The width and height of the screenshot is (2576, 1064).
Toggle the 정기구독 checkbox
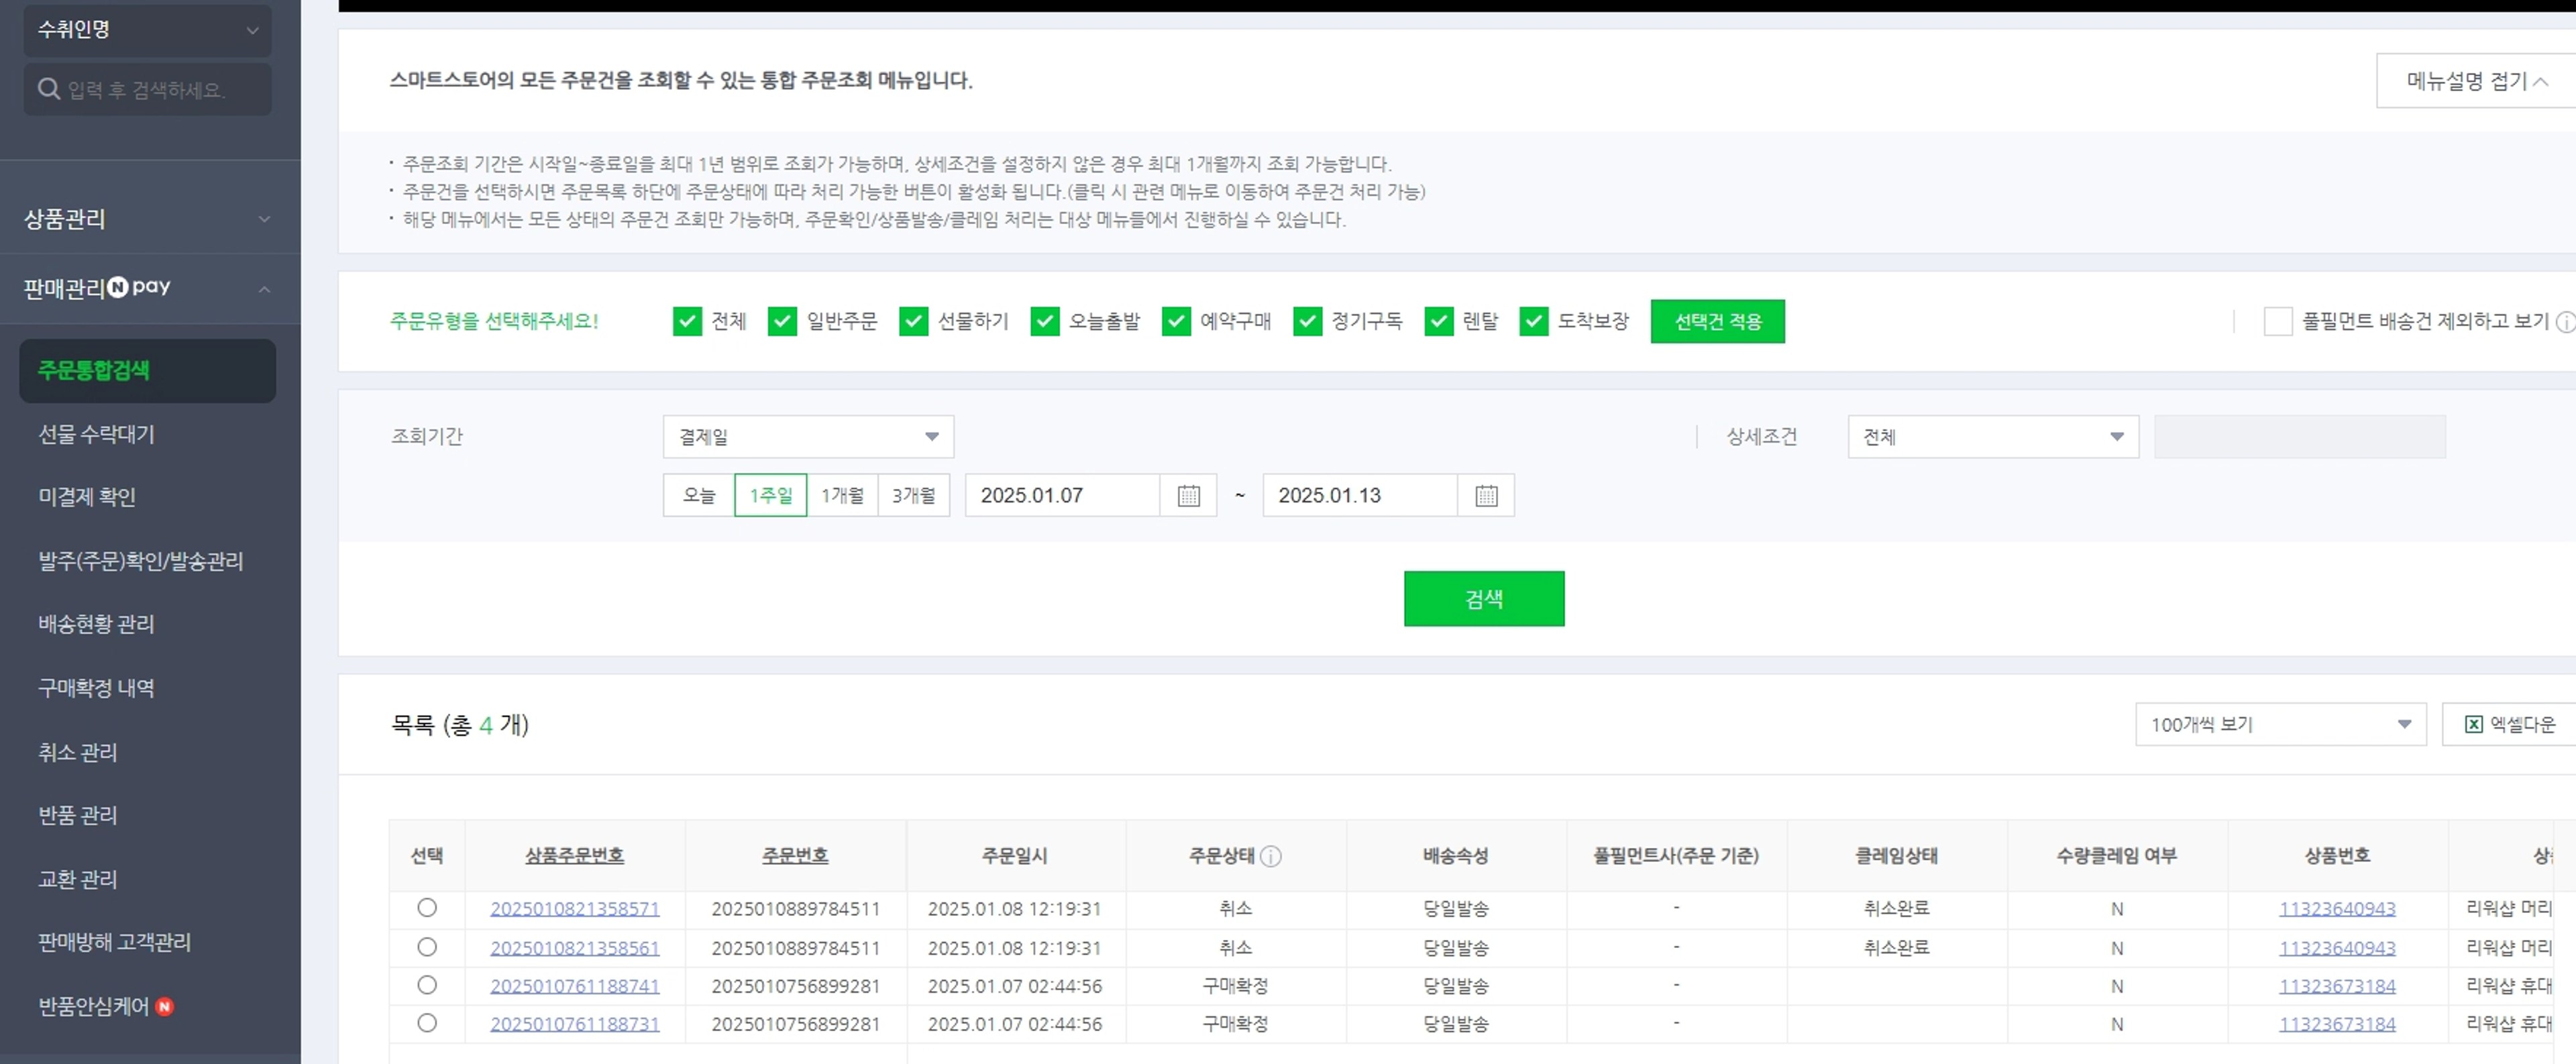[1307, 321]
